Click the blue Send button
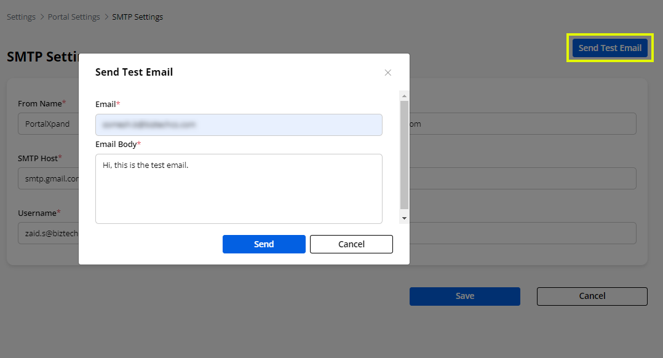This screenshot has width=663, height=358. click(264, 244)
